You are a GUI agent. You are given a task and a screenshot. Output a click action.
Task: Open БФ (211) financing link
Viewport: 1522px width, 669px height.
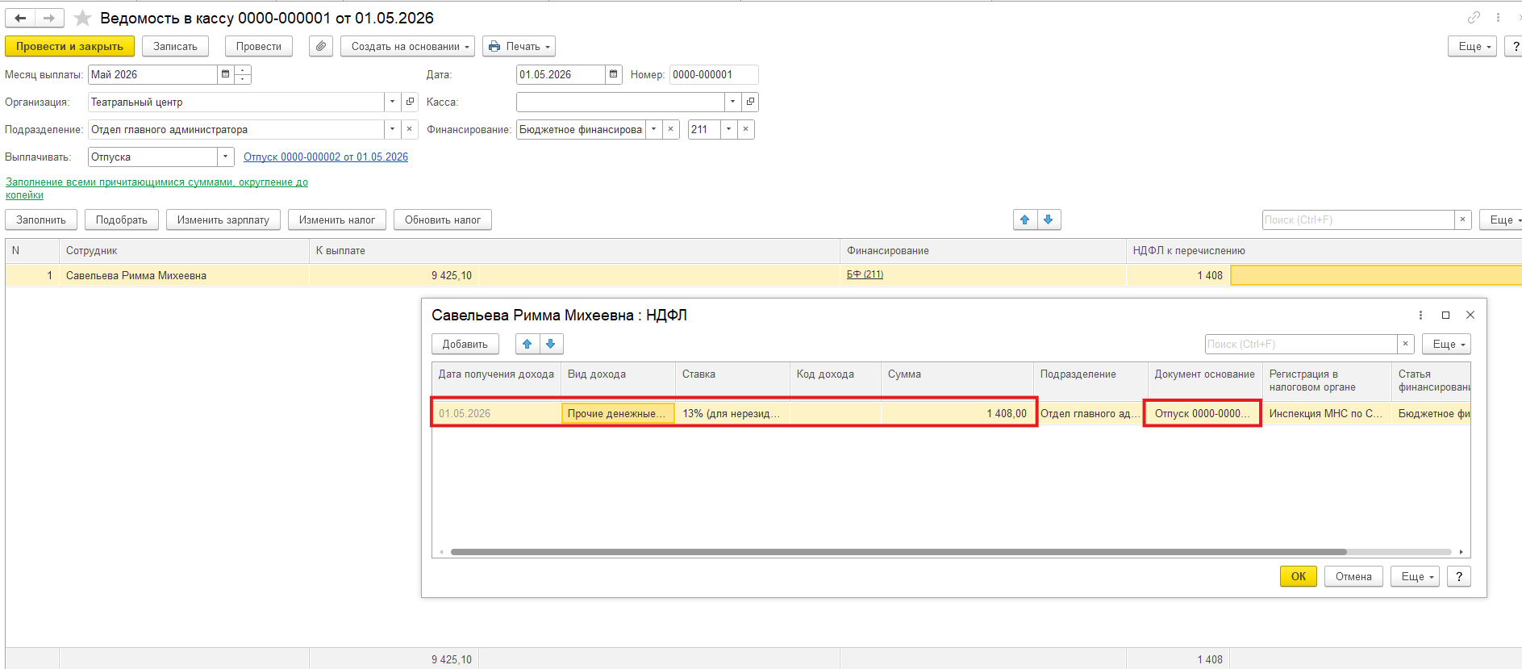[x=865, y=274]
